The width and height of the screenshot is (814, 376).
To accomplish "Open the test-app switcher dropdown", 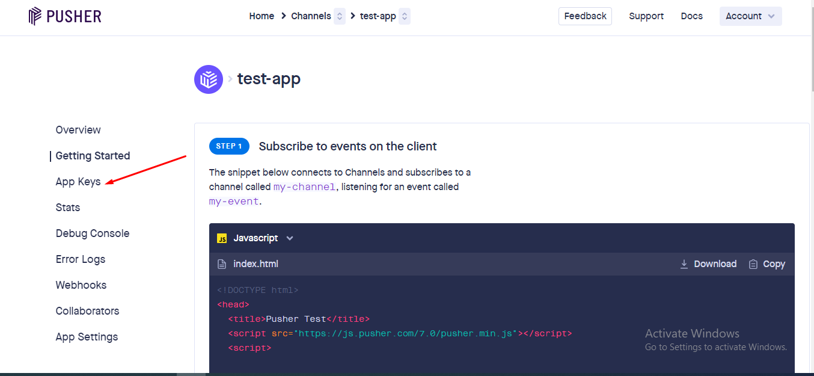I will (x=405, y=16).
